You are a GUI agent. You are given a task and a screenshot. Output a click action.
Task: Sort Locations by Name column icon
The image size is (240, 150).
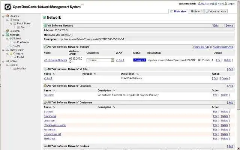tap(54, 90)
